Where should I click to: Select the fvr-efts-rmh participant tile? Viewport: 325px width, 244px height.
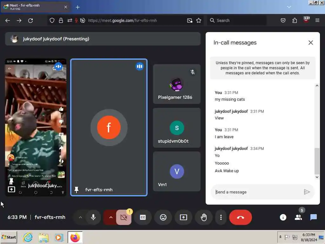[x=109, y=127]
